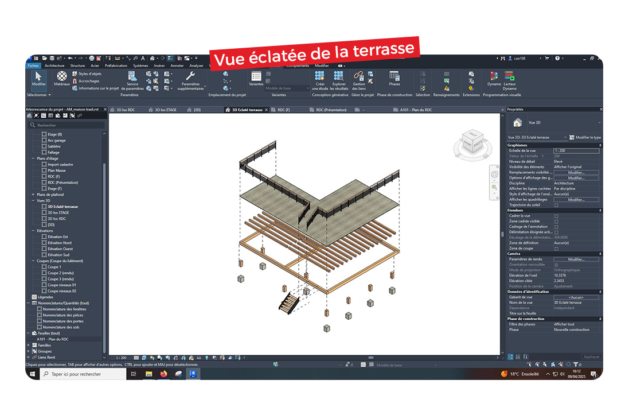Open the Matériaux materials browser
This screenshot has width=629, height=415.
[62, 78]
